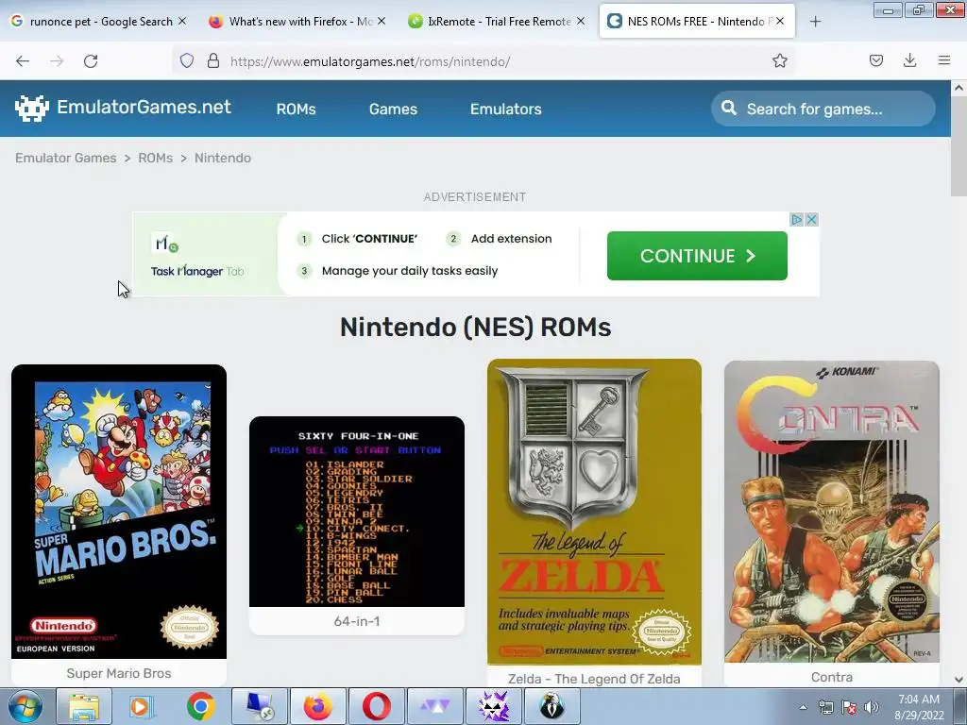The image size is (967, 725).
Task: Open the purple triangles taskbar app
Action: point(434,706)
